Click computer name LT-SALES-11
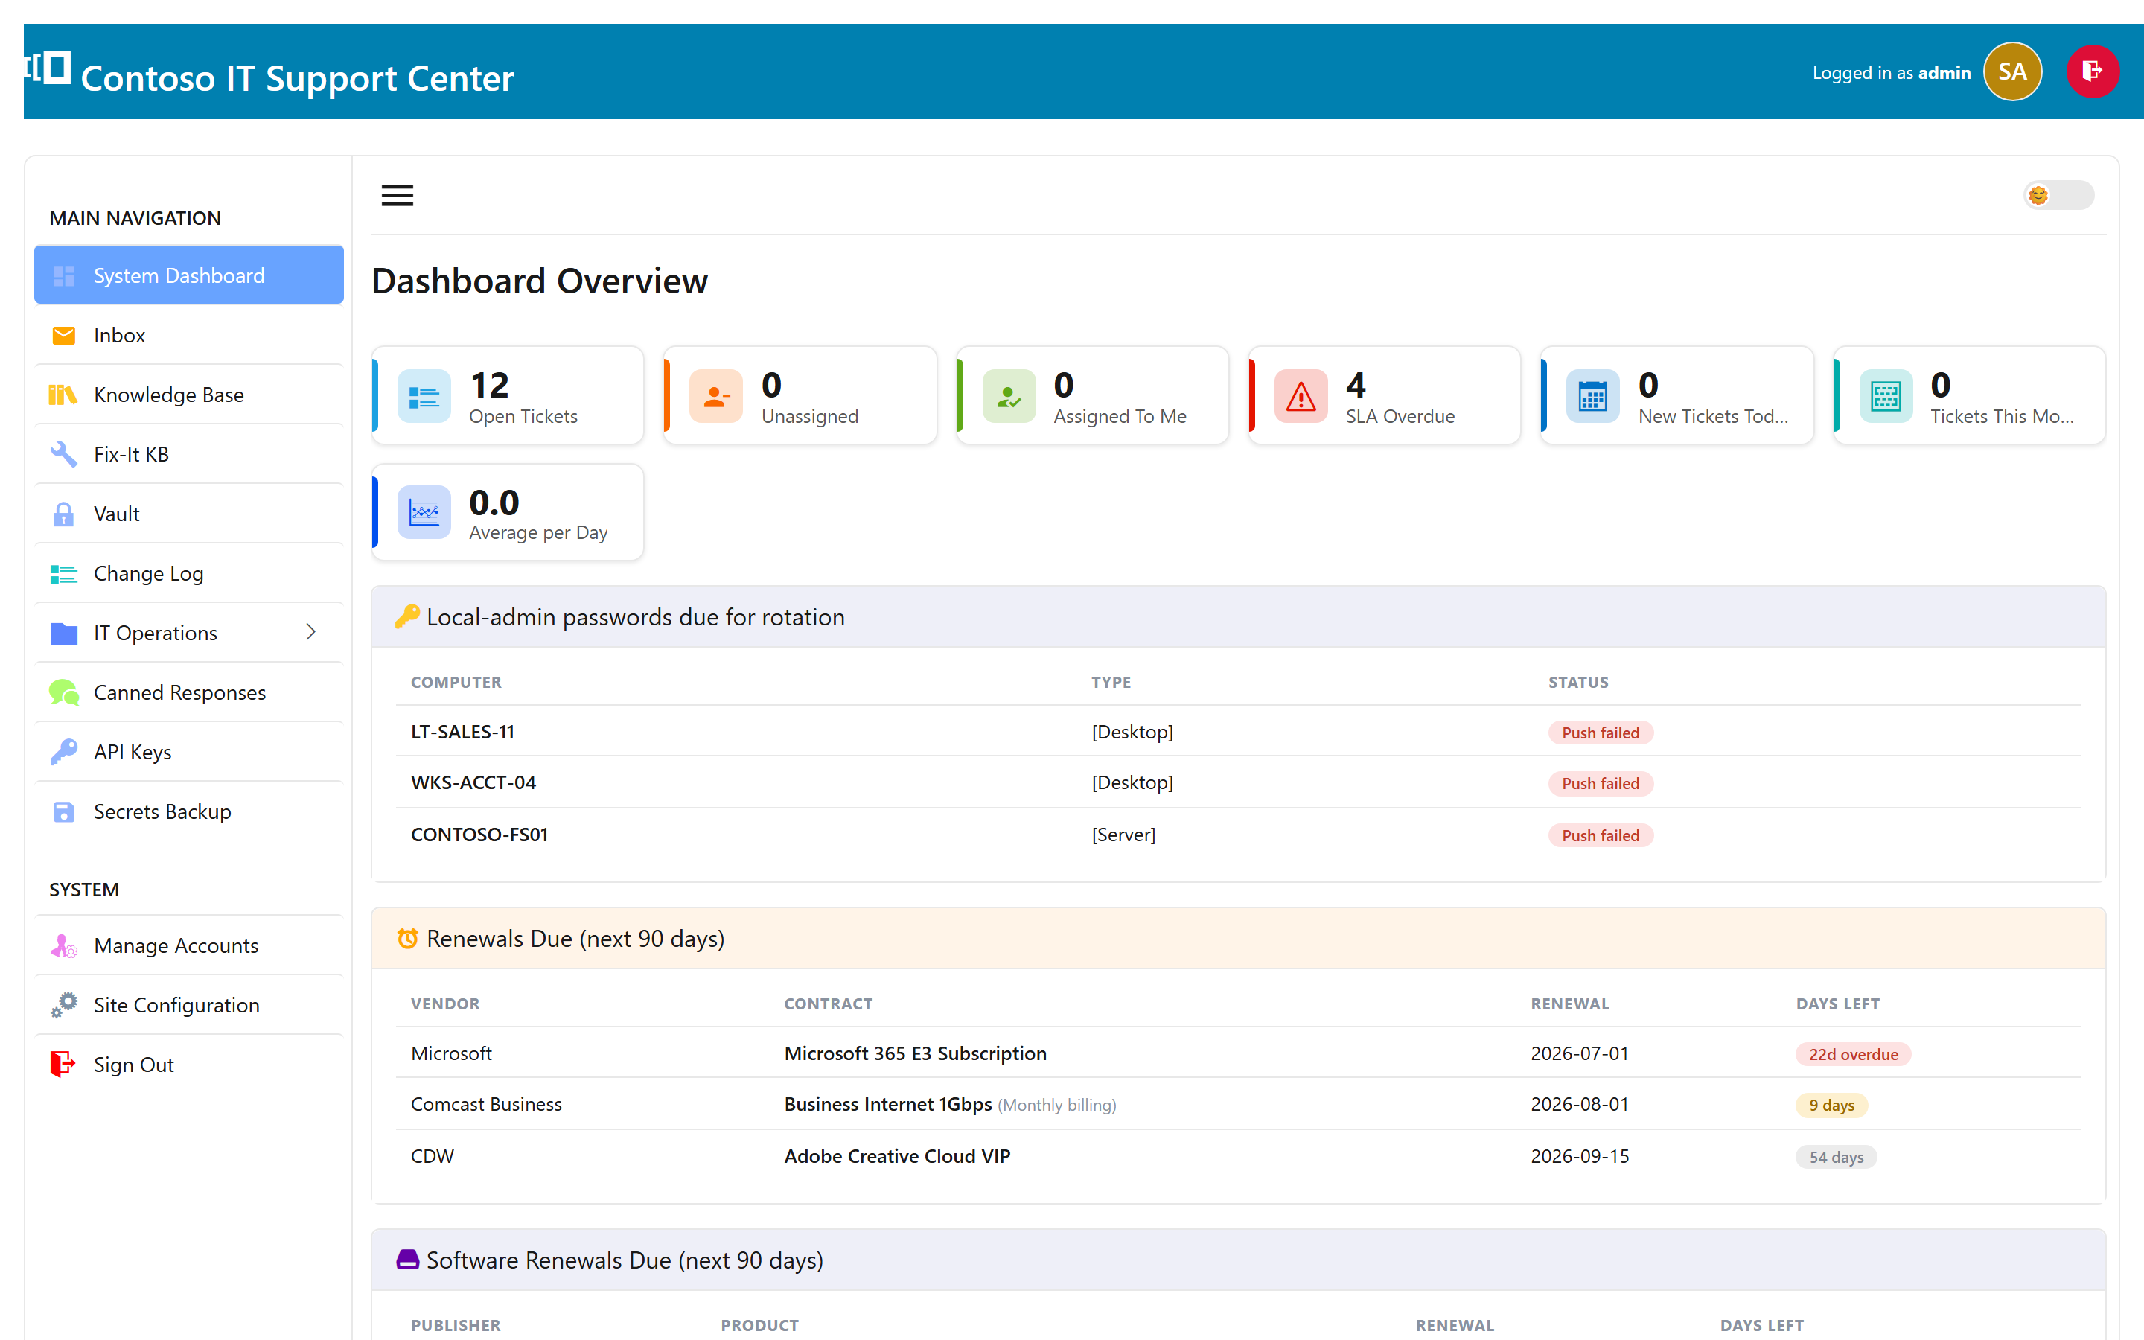Viewport: 2144px width, 1340px height. [x=462, y=732]
